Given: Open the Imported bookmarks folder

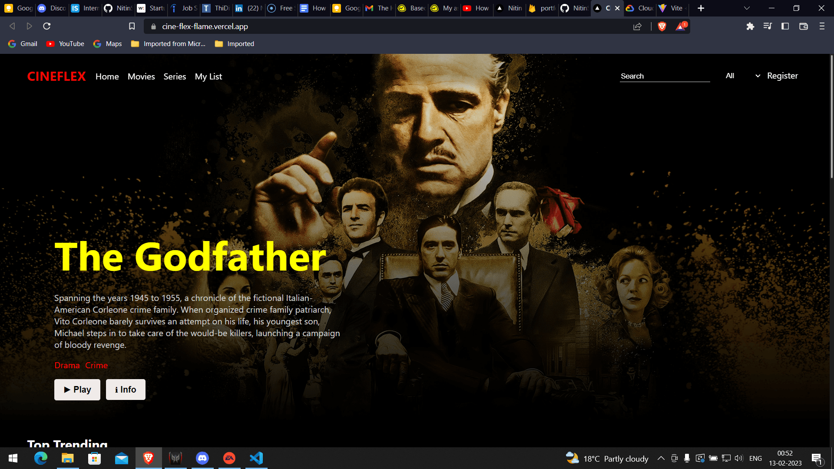Looking at the screenshot, I should pos(235,44).
